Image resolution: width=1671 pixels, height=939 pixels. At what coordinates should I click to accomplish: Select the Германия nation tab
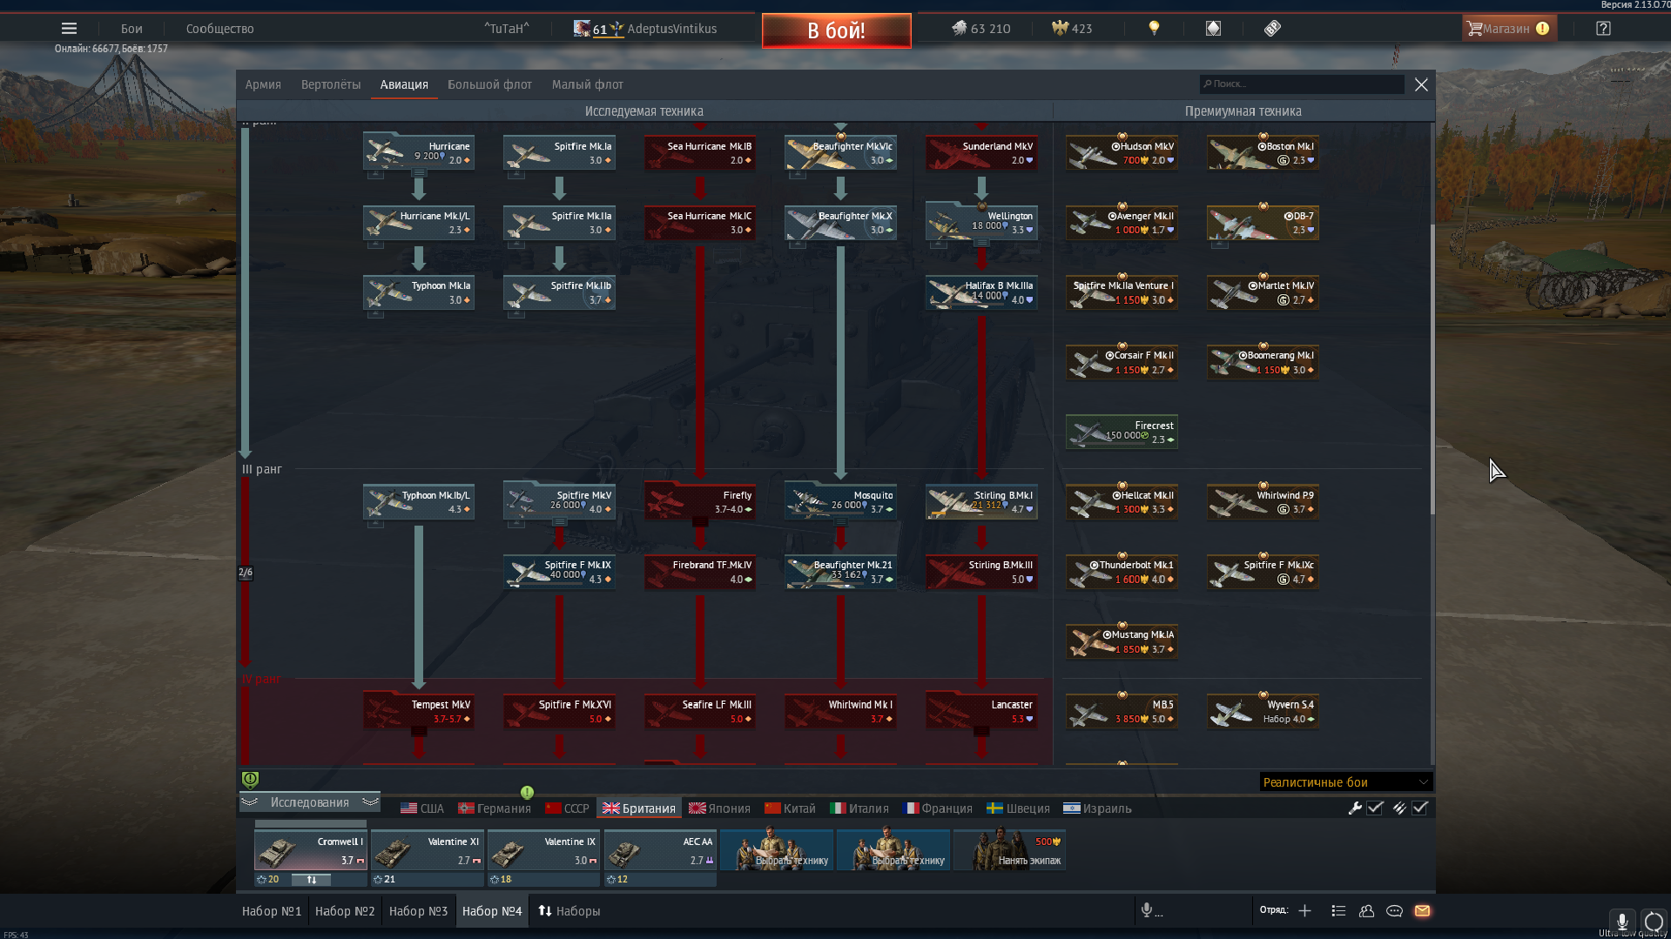(495, 808)
